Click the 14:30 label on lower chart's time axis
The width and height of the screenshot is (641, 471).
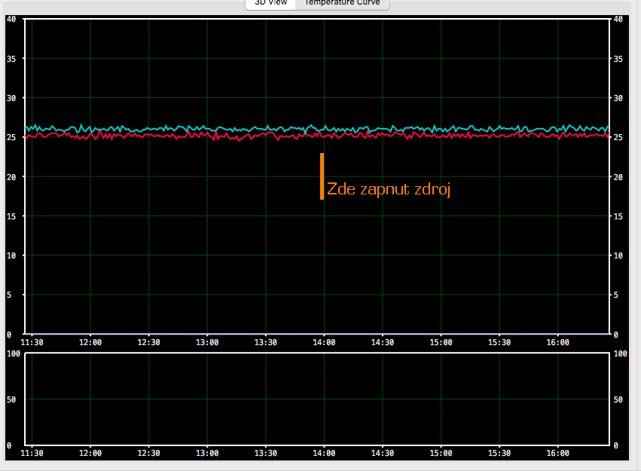(383, 454)
